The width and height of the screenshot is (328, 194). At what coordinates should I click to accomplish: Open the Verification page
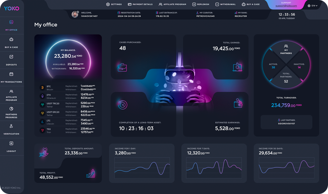pyautogui.click(x=11, y=129)
